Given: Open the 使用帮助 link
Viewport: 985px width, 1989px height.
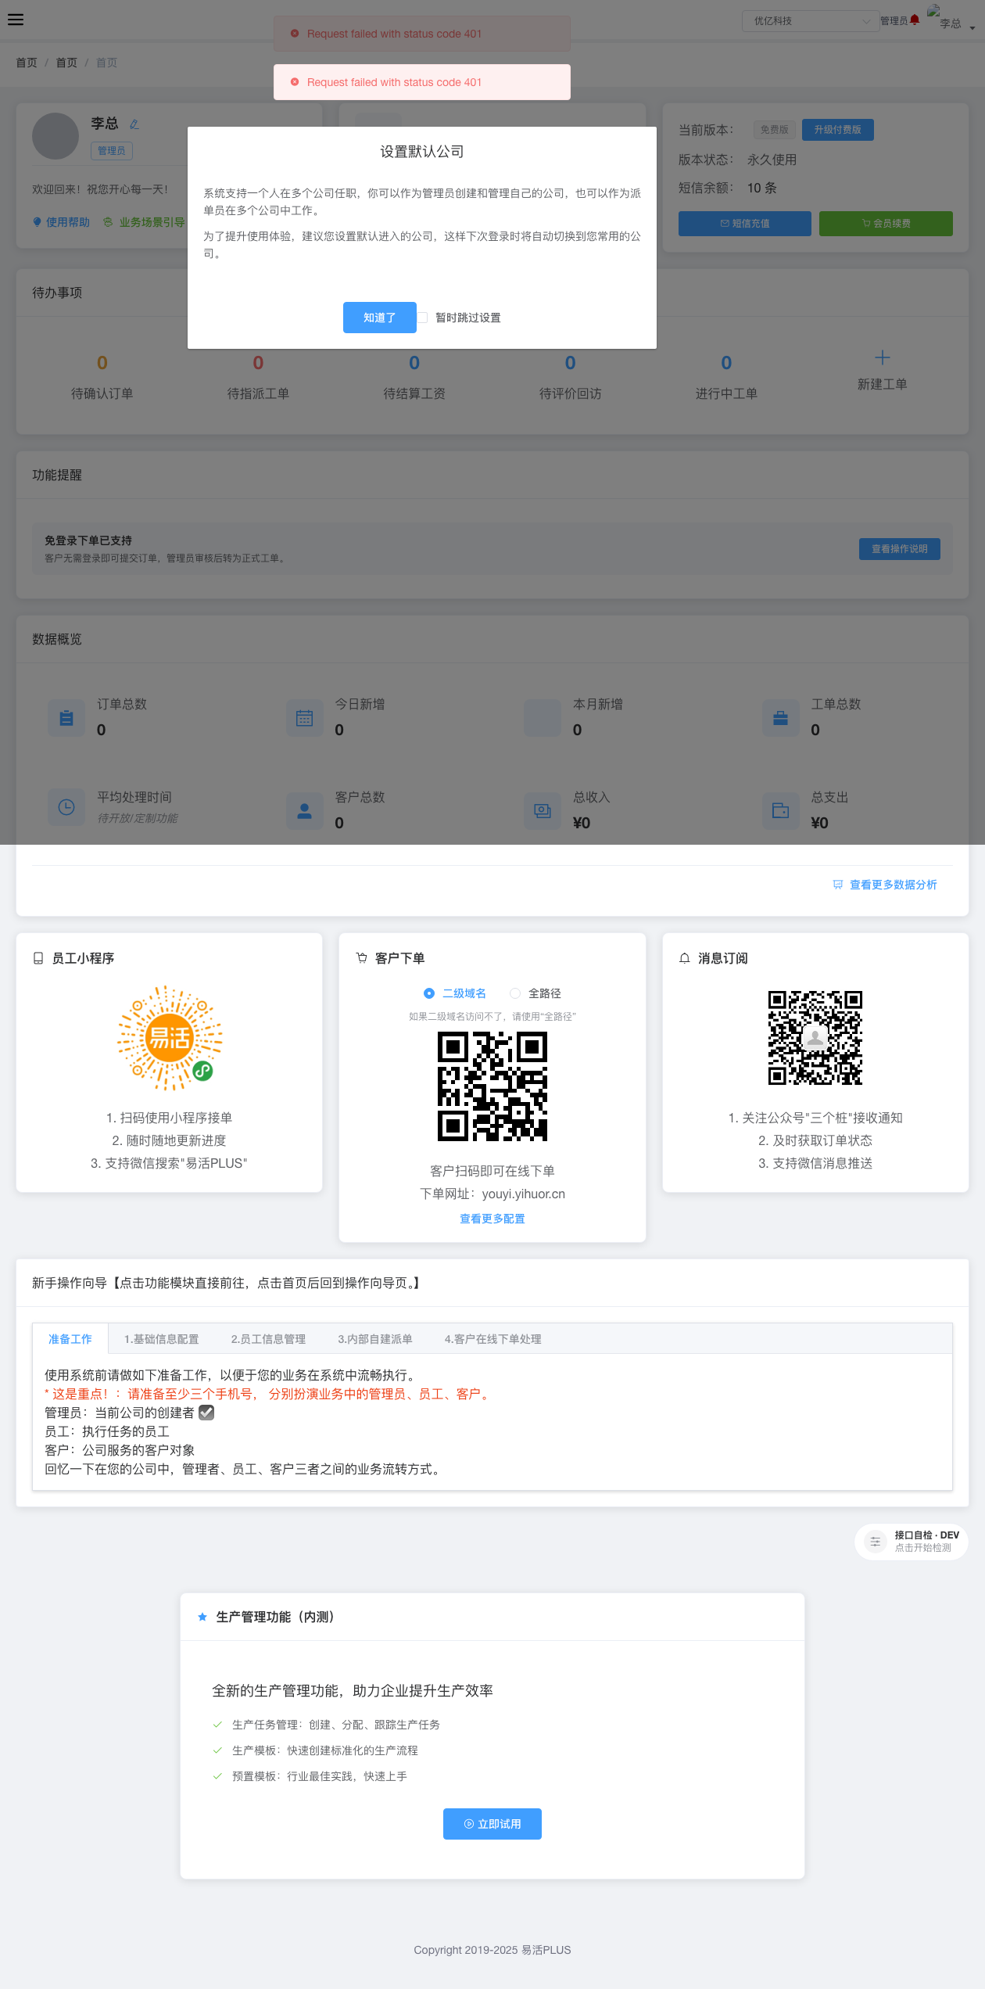Looking at the screenshot, I should 61,222.
